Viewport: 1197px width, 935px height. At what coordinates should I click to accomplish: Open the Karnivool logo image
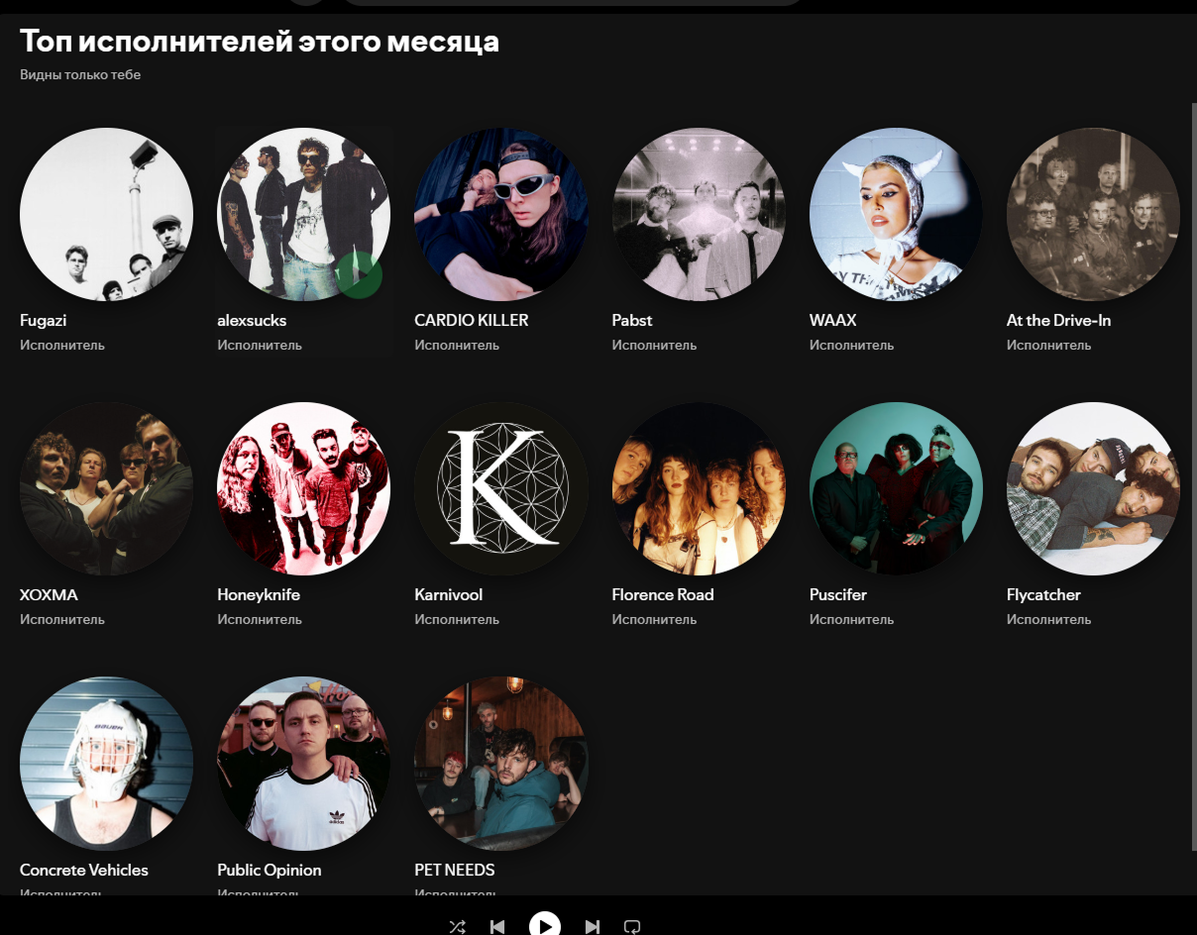pyautogui.click(x=500, y=488)
